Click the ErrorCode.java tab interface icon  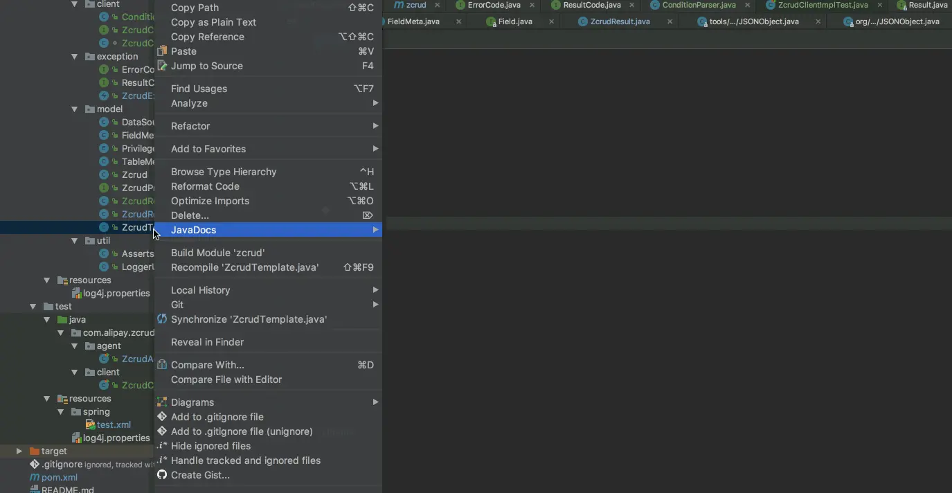[460, 5]
